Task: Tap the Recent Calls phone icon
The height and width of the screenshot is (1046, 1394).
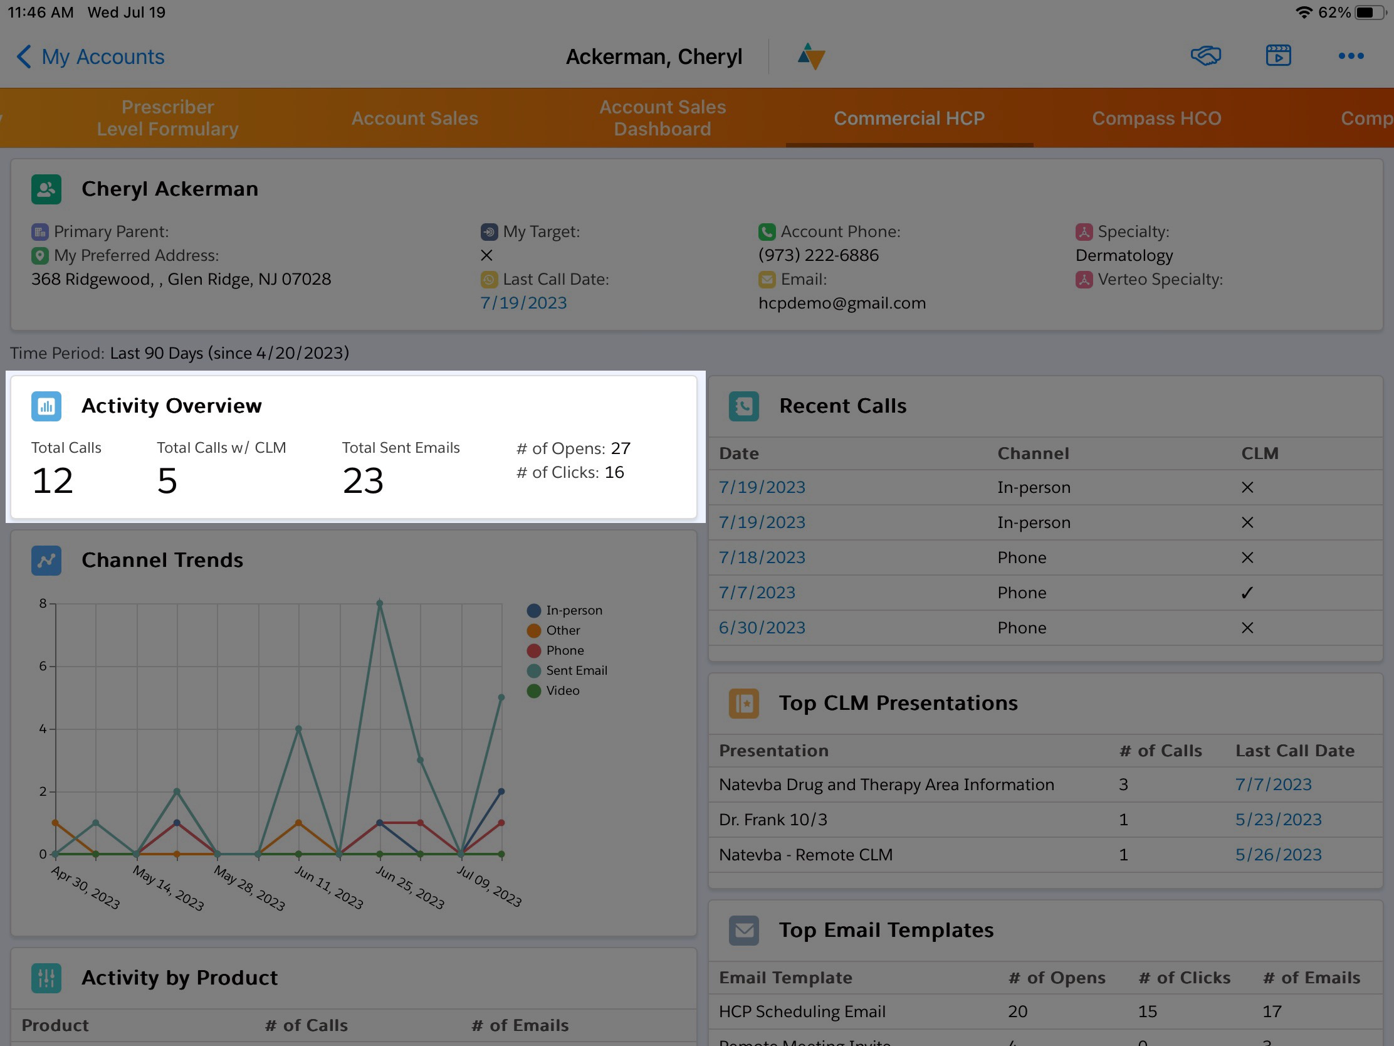Action: coord(743,406)
